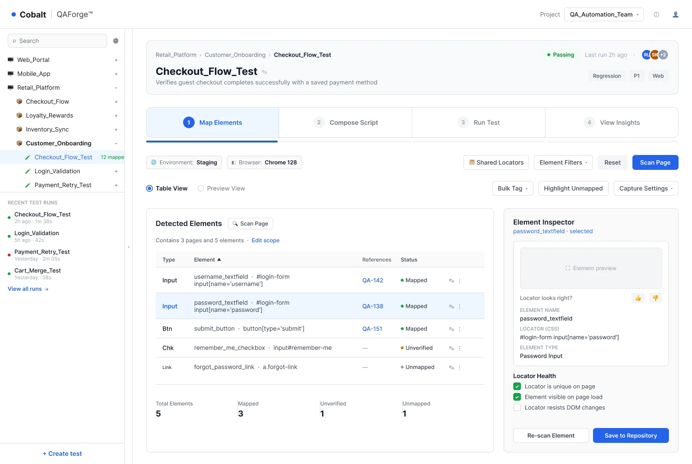Give thumbs up for locator
The image size is (692, 464).
[x=638, y=298]
